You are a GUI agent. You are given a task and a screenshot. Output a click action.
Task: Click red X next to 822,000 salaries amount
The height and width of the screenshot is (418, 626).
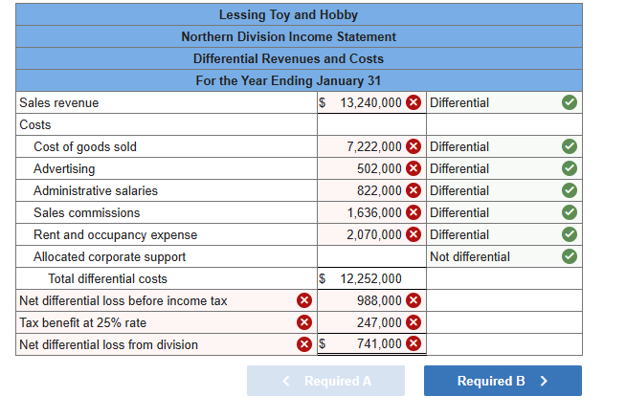414,191
